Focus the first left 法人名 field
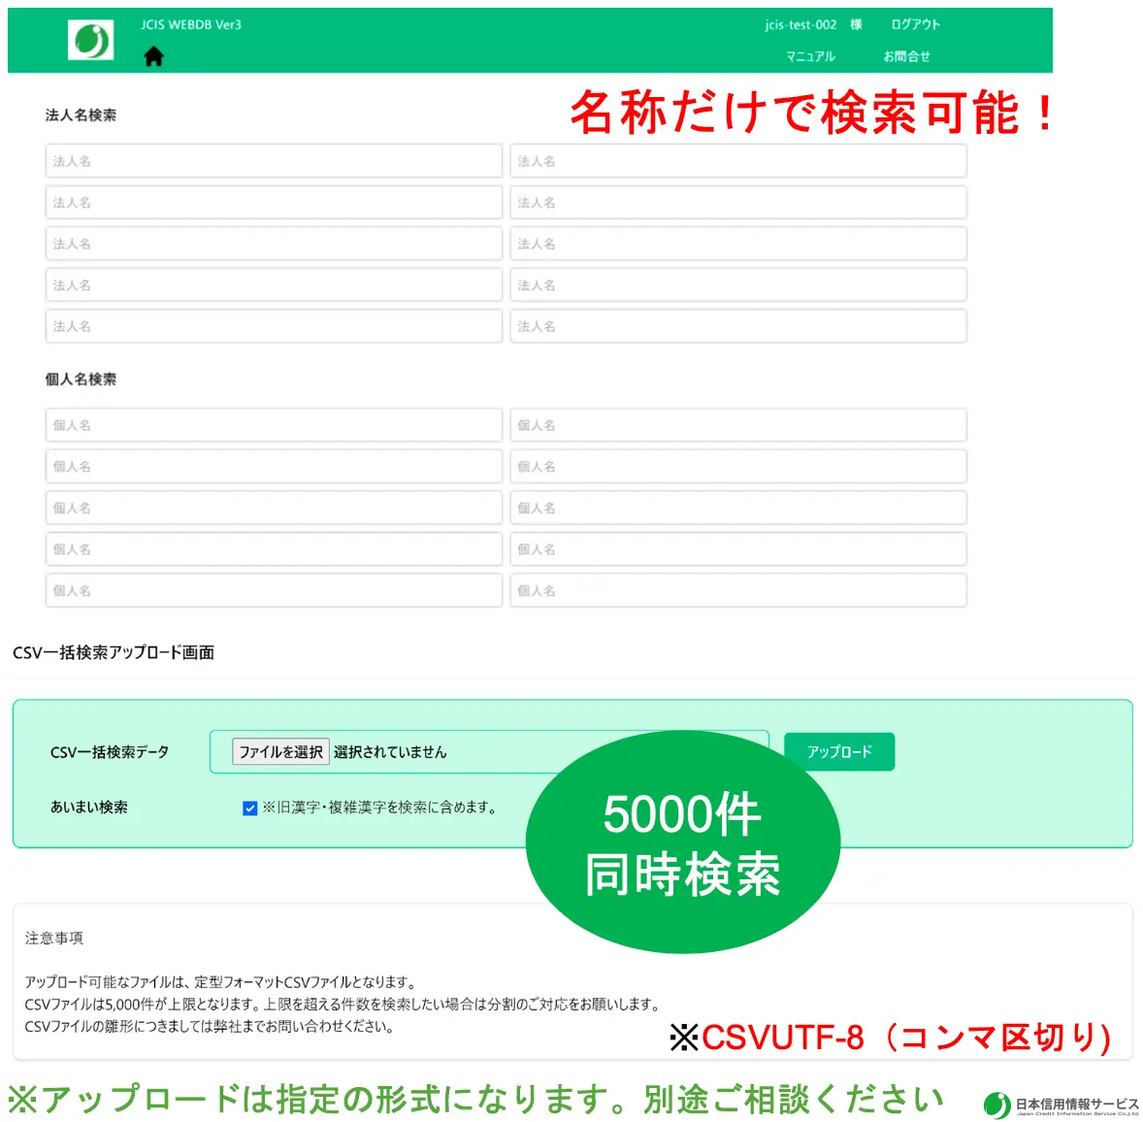The height and width of the screenshot is (1122, 1143). pyautogui.click(x=274, y=161)
